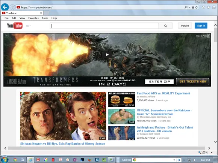Click the system tray network icon

click(x=189, y=160)
